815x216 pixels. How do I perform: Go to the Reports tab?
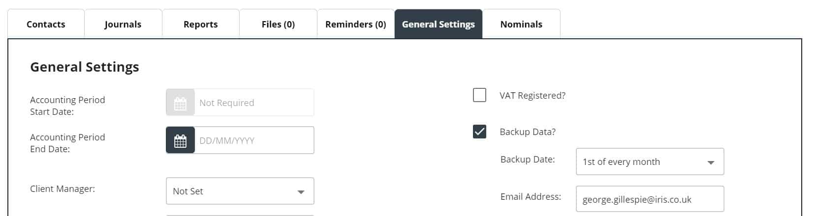pos(200,24)
